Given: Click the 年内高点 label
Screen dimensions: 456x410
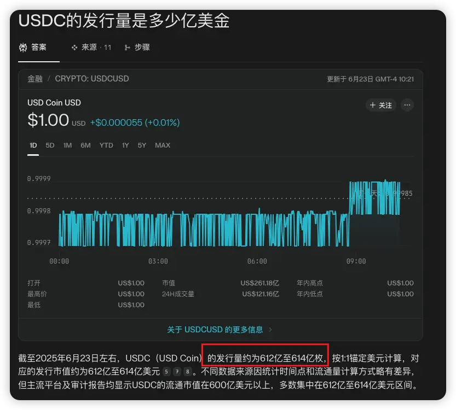Looking at the screenshot, I should coord(310,283).
